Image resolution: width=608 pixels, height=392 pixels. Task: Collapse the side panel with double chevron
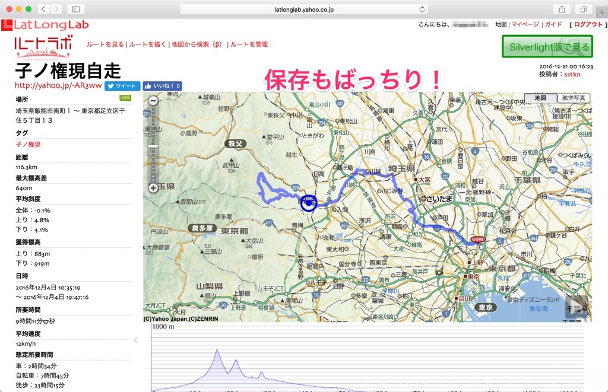click(135, 340)
